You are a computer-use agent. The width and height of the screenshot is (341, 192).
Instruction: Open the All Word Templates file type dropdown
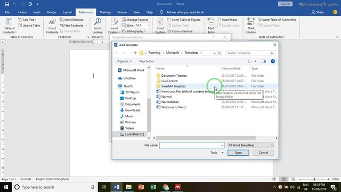click(x=250, y=145)
